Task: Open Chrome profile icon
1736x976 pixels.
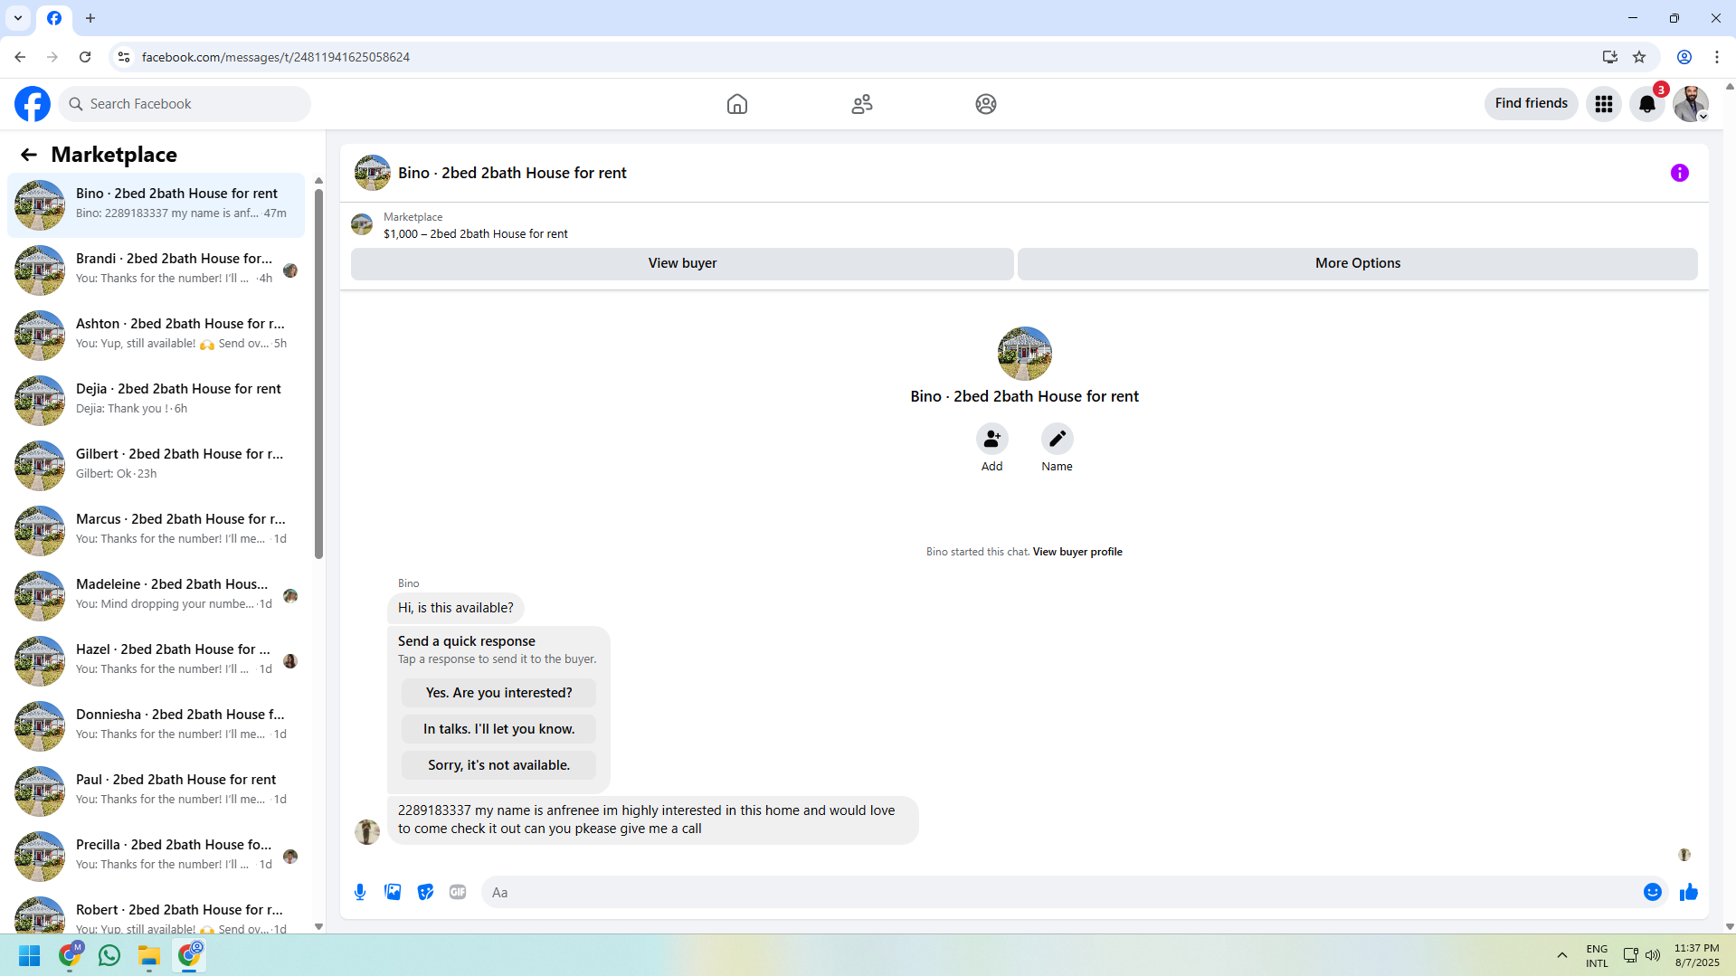Action: tap(1684, 57)
